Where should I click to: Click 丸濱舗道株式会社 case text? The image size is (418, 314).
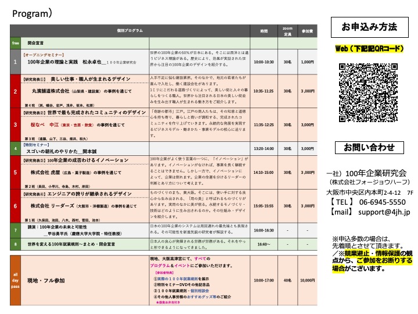[82, 91]
